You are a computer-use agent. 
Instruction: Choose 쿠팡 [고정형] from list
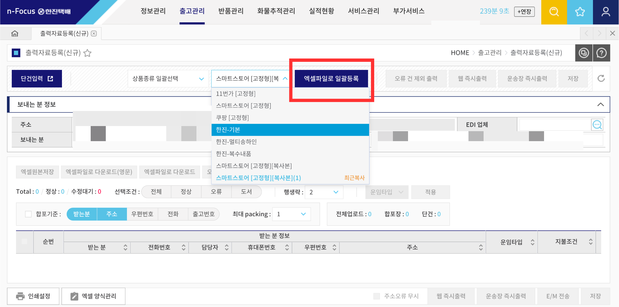[x=290, y=118]
